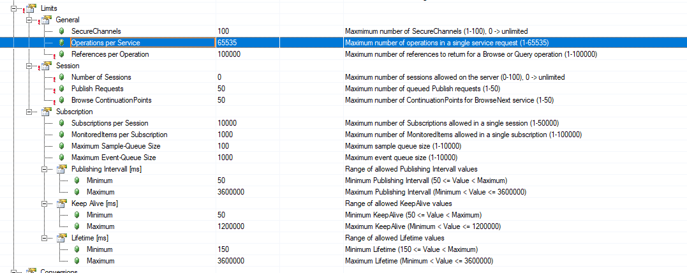The image size is (687, 273).
Task: Click Lifetime Minimum value 150
Action: point(223,249)
